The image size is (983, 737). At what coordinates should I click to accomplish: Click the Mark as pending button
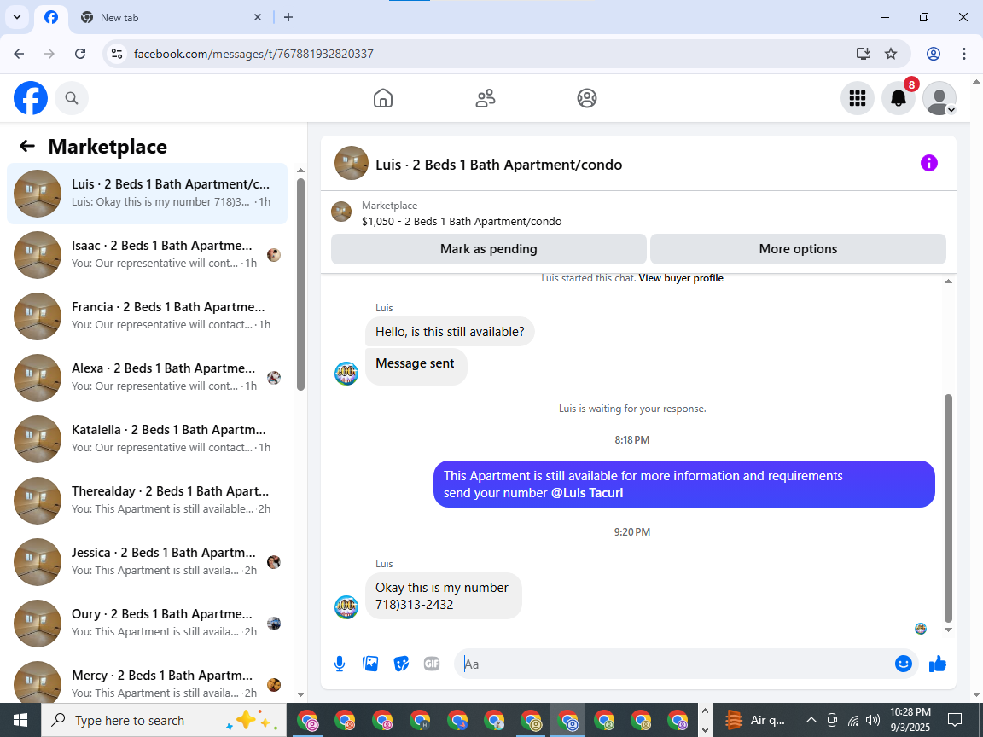point(488,249)
